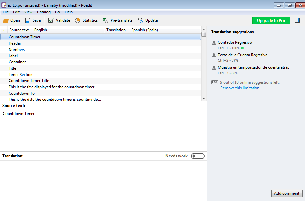The image size is (305, 201).
Task: Click the Poedit app icon in title bar
Action: tap(4, 5)
